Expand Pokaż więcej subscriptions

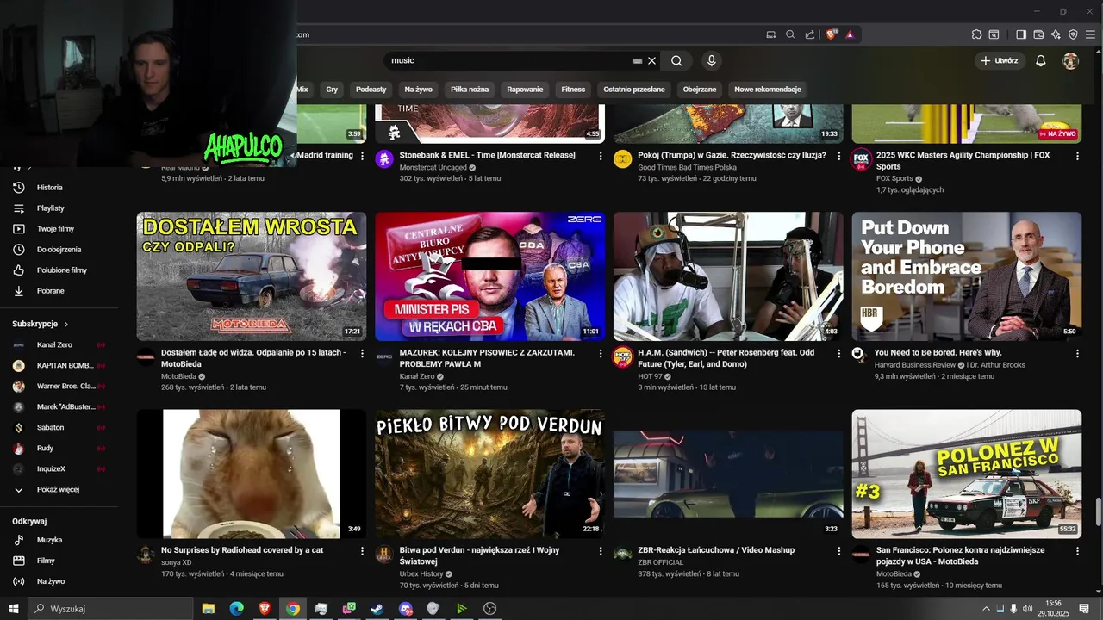click(x=59, y=490)
